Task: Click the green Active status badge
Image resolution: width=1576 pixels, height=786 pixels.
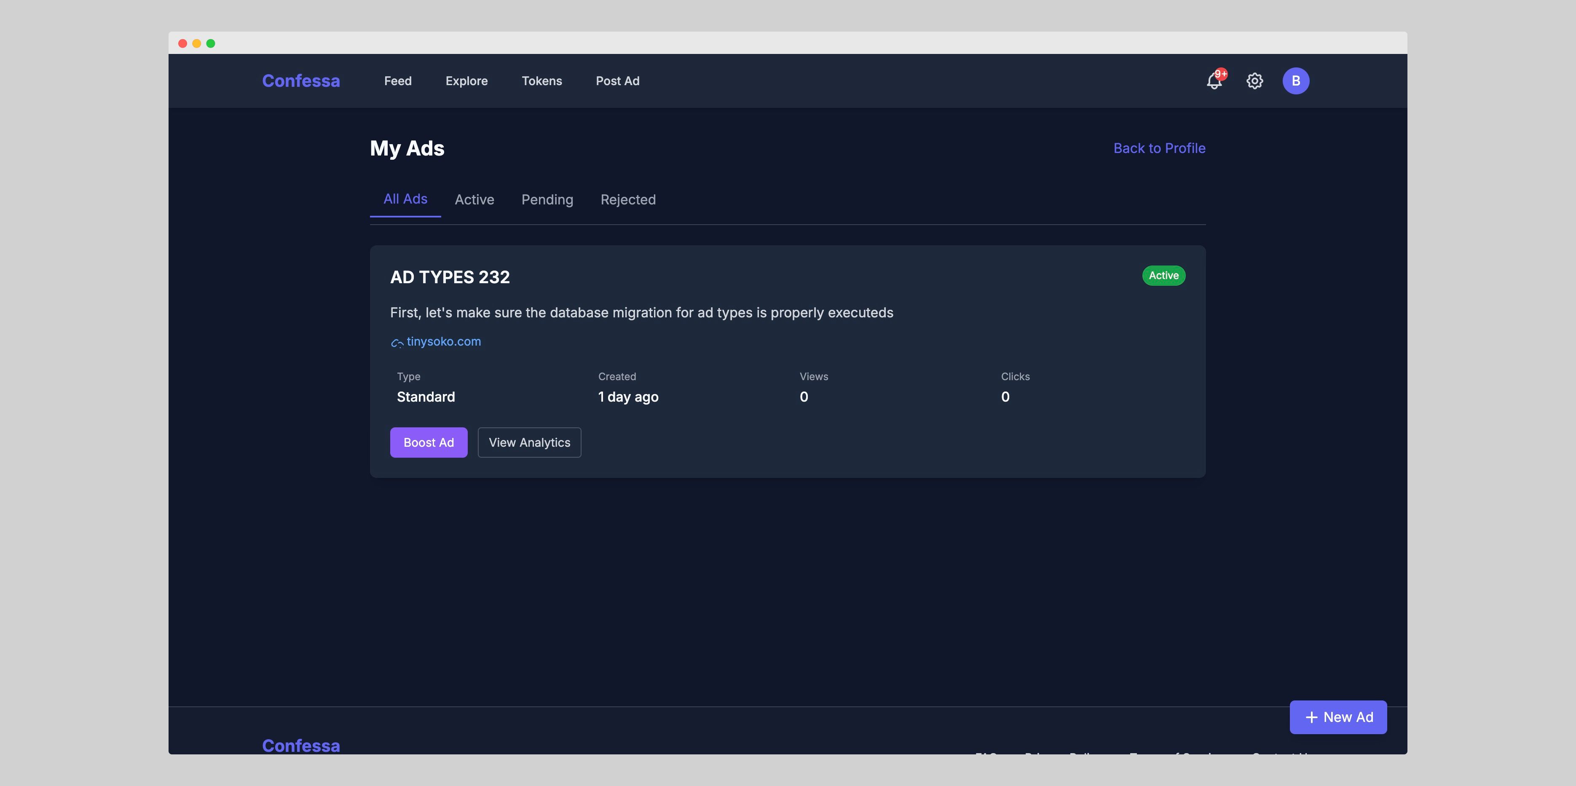Action: [x=1163, y=275]
